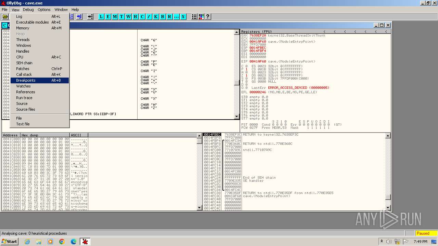Open file with the folder toolbar icon
The width and height of the screenshot is (438, 246).
(x=5, y=16)
